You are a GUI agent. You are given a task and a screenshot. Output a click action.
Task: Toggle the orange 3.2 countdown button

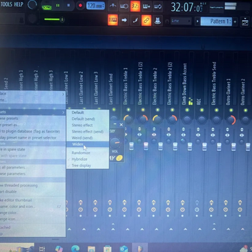click(x=135, y=6)
